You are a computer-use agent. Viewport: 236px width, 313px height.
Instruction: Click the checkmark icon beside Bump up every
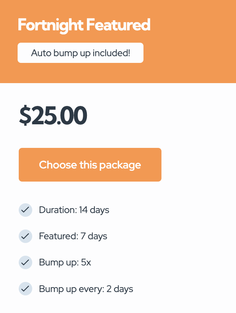click(25, 289)
